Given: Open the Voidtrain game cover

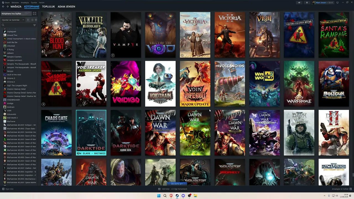Looking at the screenshot, I should point(160,84).
